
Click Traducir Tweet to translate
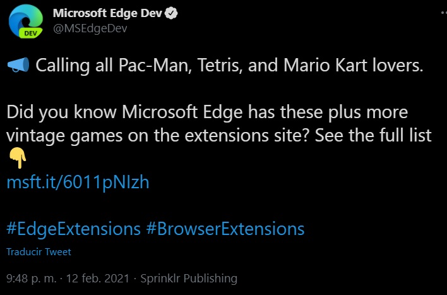39,252
